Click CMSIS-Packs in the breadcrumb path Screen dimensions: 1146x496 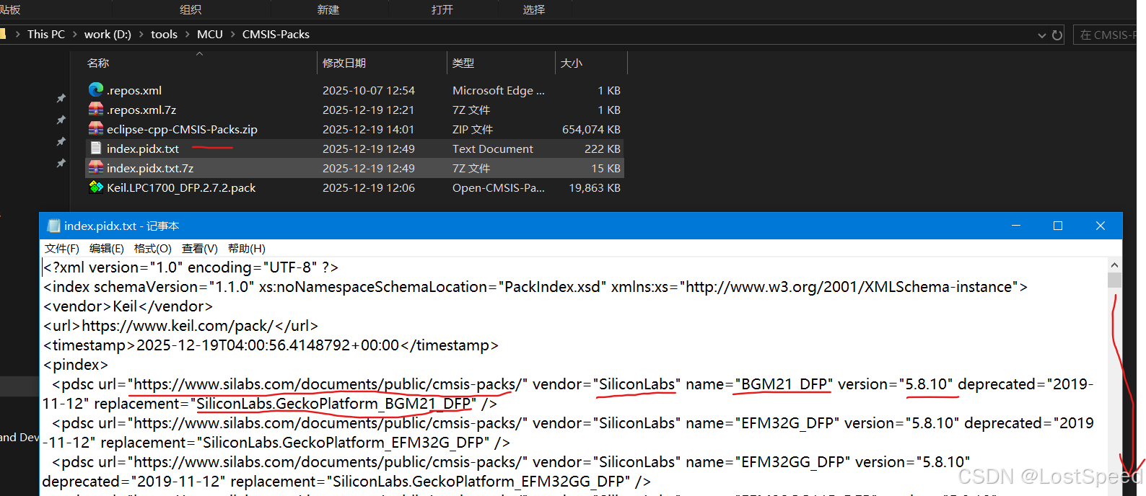(x=276, y=34)
